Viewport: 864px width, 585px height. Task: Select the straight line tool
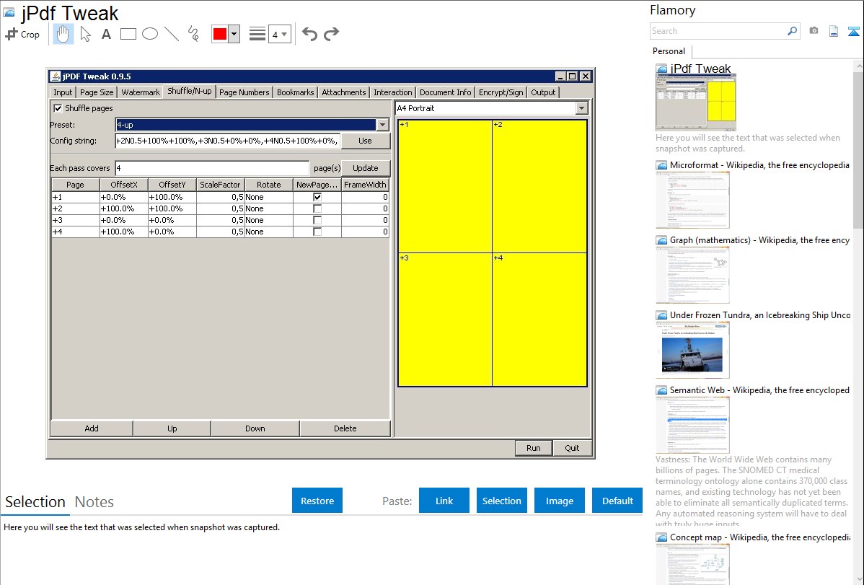pyautogui.click(x=172, y=34)
